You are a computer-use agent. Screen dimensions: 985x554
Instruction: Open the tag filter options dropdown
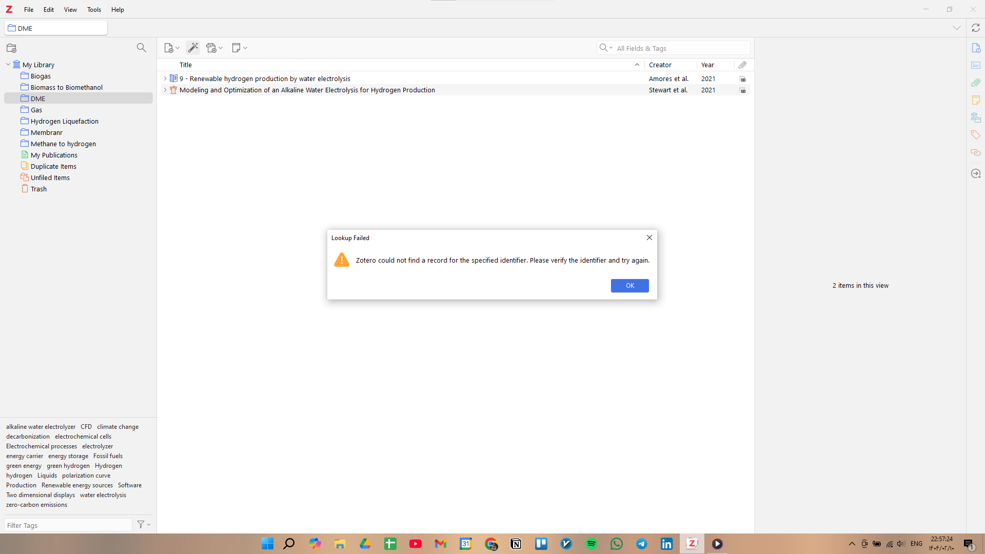pos(144,524)
